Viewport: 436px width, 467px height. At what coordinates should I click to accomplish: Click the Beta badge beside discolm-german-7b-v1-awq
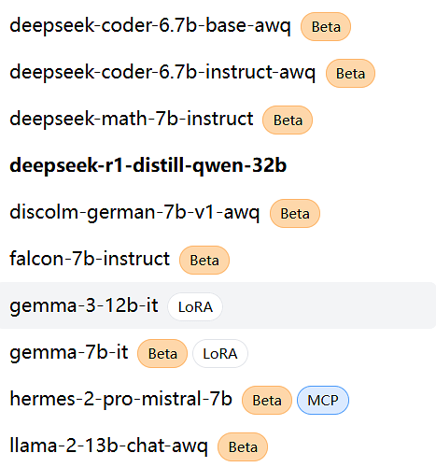coord(295,214)
